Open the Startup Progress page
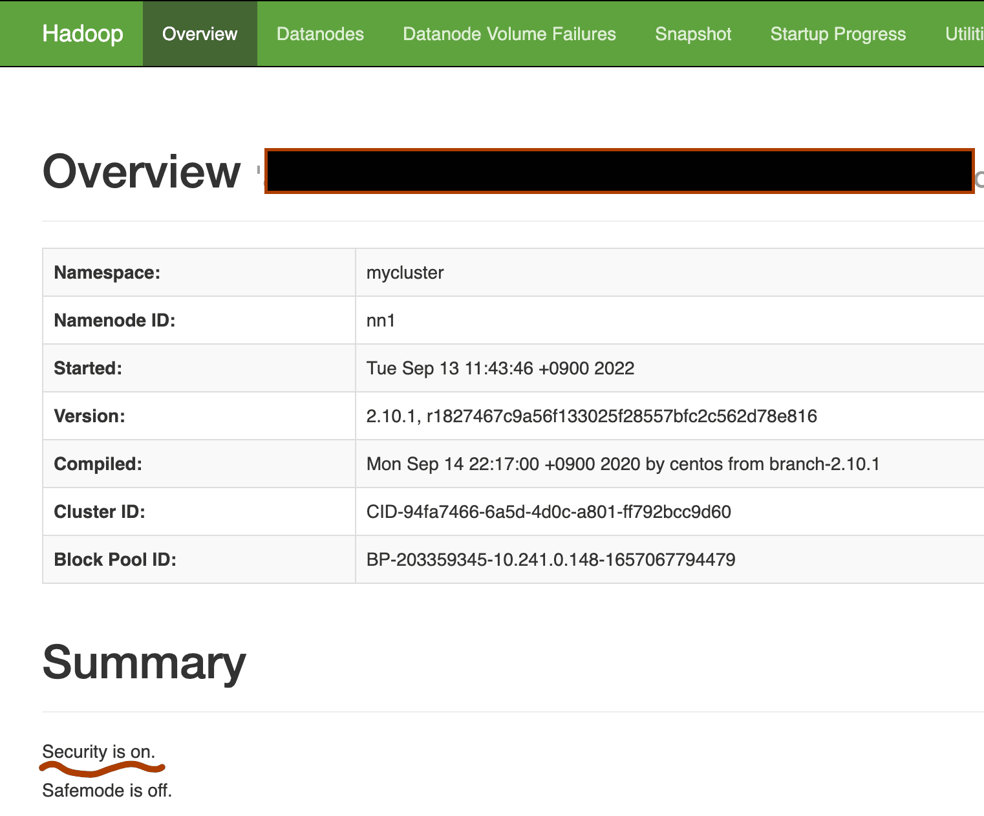 point(837,34)
